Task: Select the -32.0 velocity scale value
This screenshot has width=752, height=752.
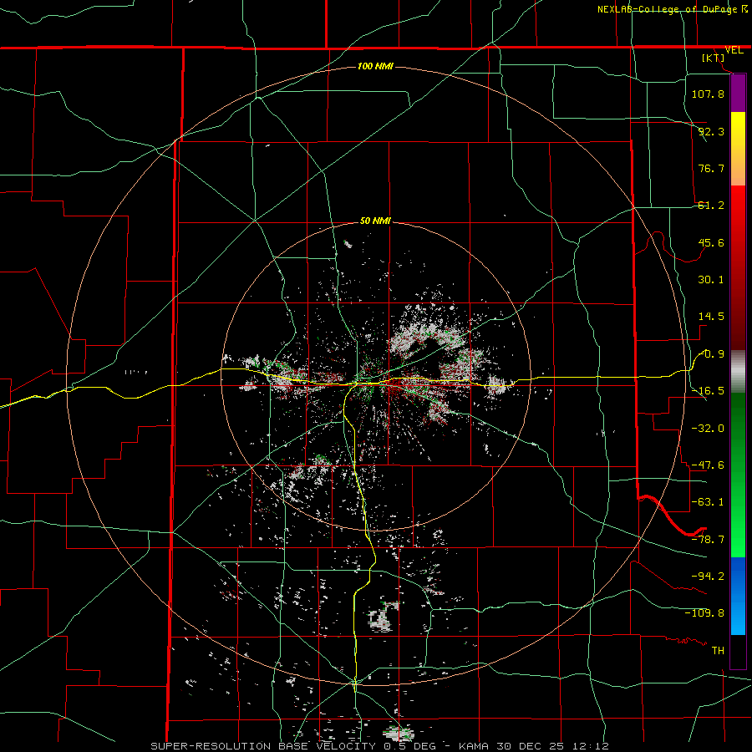Action: pyautogui.click(x=708, y=429)
